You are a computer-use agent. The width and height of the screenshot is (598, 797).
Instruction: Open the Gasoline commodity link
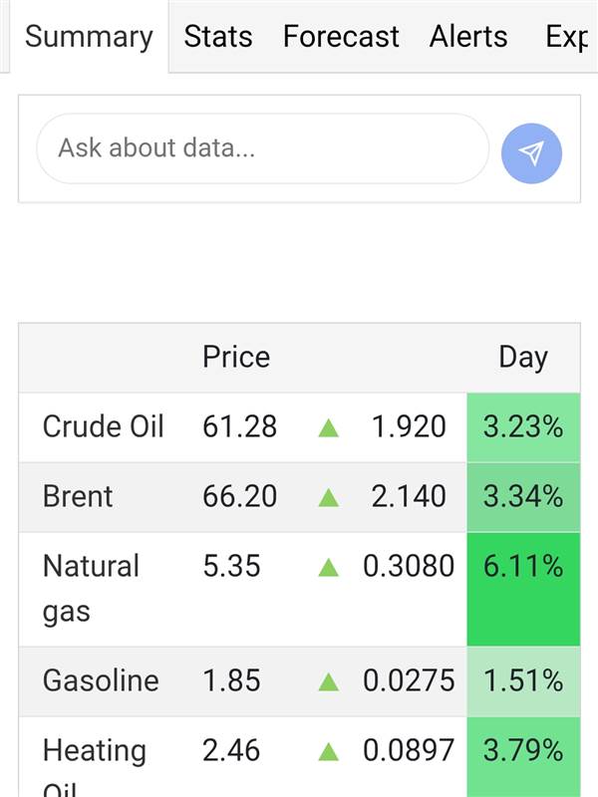(x=101, y=680)
